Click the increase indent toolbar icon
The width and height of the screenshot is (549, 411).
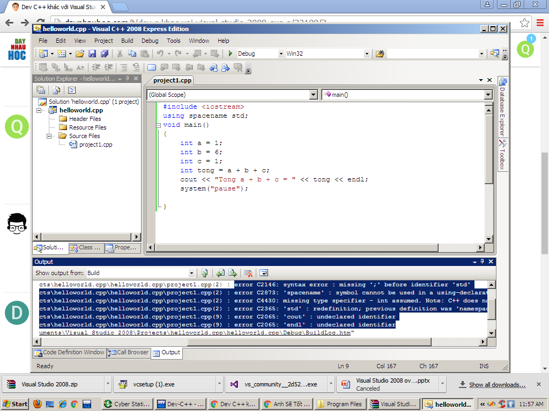click(x=108, y=67)
